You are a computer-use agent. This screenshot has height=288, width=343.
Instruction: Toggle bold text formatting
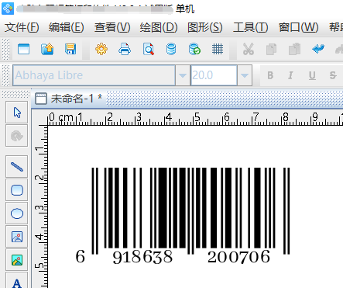point(270,75)
